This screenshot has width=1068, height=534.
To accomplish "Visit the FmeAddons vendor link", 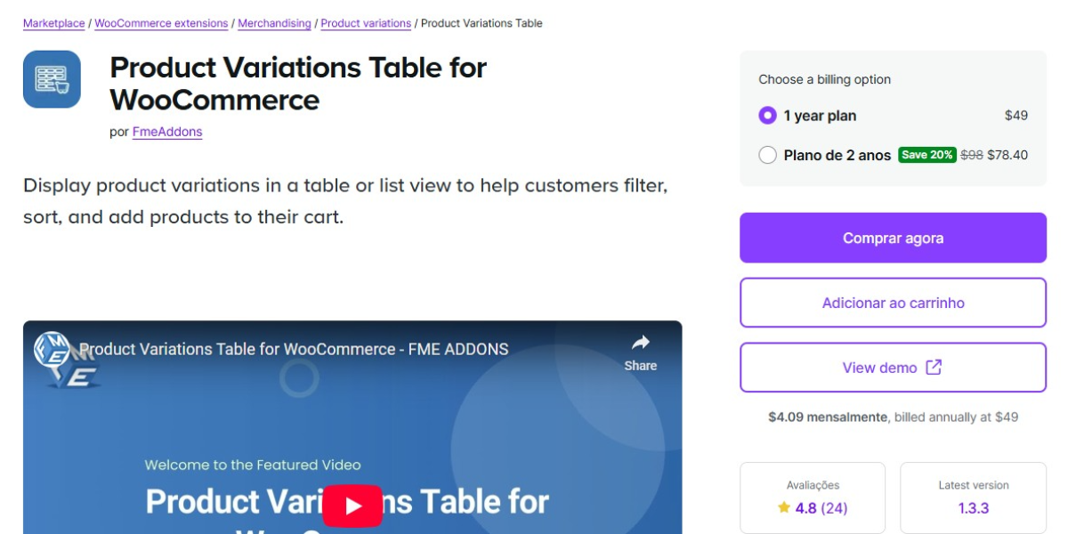I will click(167, 132).
